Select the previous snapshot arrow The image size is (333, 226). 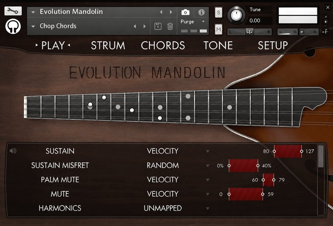point(134,26)
